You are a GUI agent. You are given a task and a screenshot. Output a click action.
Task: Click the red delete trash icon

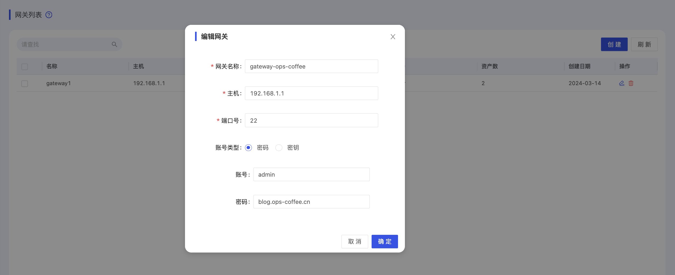coord(631,83)
